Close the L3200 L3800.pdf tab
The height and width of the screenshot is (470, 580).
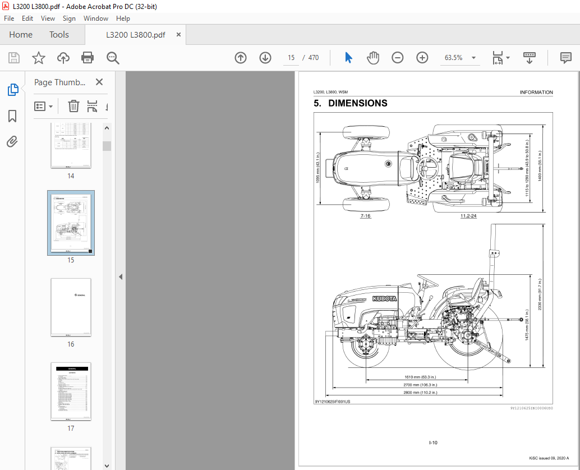point(178,34)
